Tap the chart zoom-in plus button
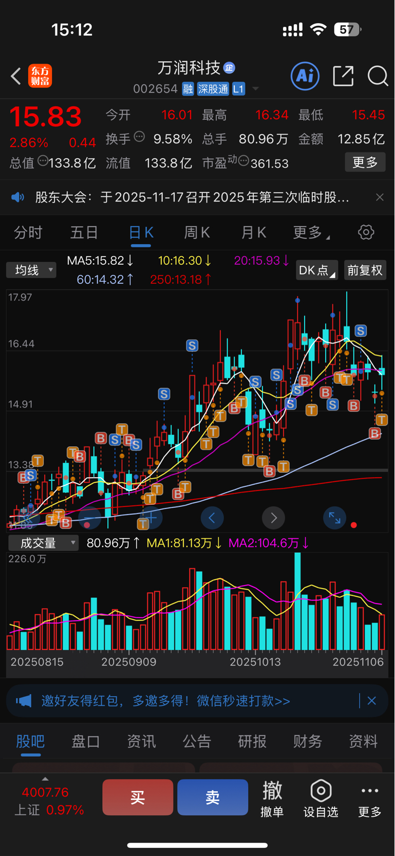 (151, 518)
